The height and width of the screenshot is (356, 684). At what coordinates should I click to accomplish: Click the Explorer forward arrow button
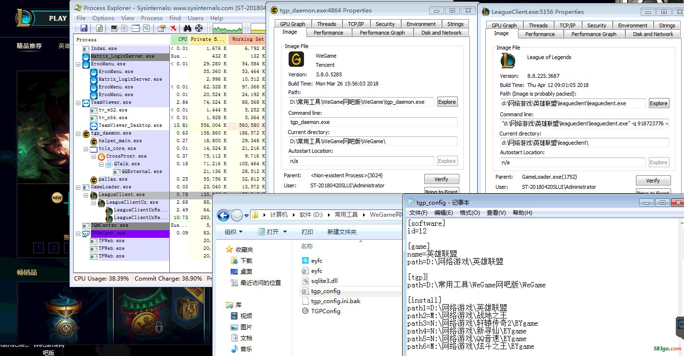(237, 215)
